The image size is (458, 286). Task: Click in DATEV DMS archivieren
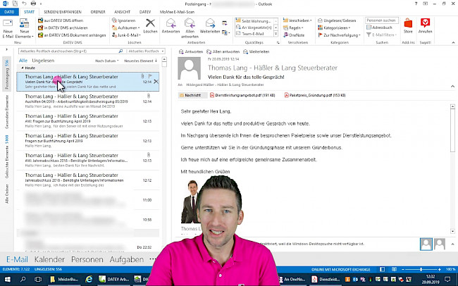[63, 27]
